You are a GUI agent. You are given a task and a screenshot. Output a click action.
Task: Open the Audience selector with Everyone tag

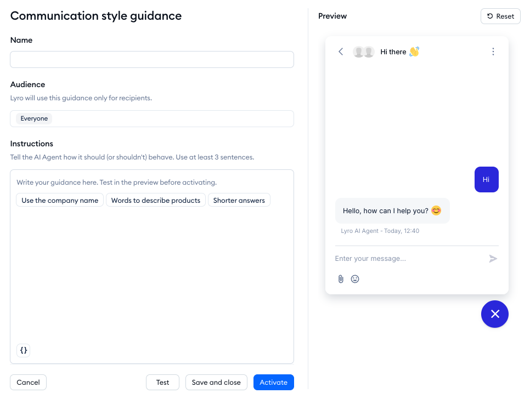click(x=152, y=118)
